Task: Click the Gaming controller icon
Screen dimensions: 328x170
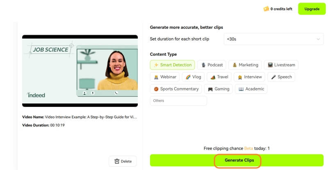Action: pyautogui.click(x=210, y=89)
